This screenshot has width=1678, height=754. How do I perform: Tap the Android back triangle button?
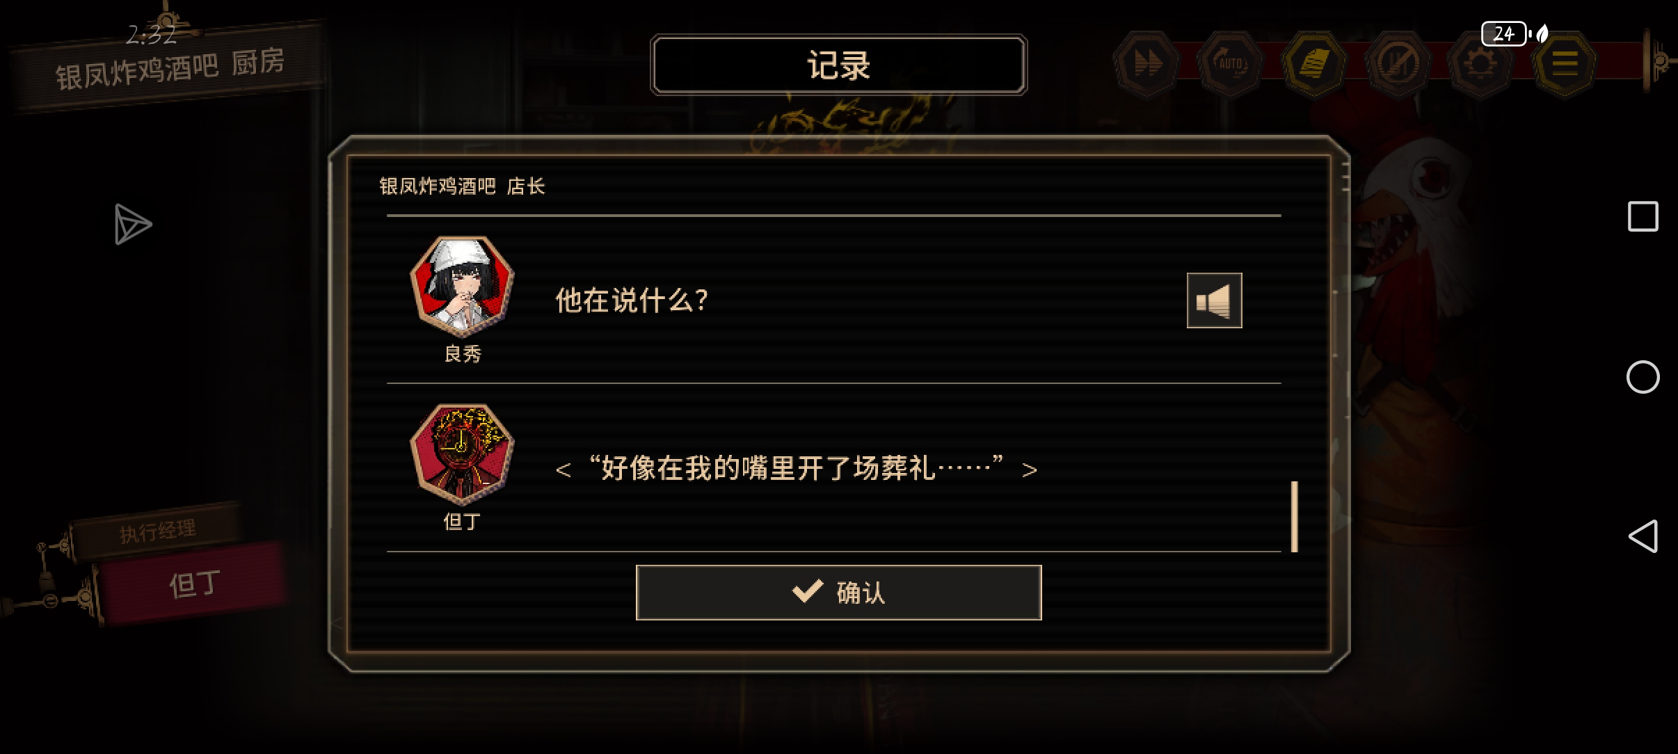(x=1643, y=536)
